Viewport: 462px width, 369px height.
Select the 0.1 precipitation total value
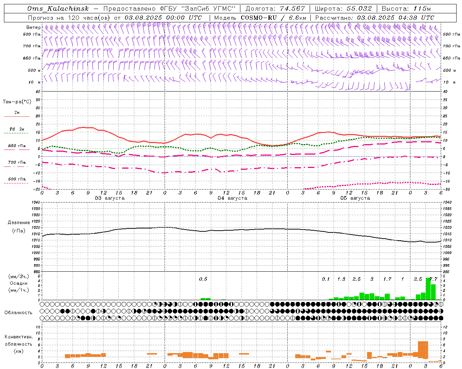[326, 279]
